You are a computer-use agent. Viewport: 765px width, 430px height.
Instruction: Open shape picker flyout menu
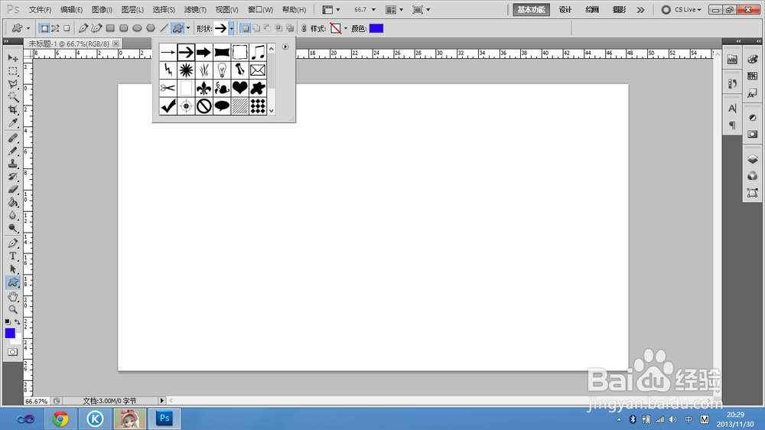click(x=285, y=47)
